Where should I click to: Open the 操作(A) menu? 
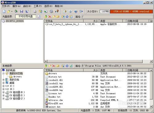[17, 6]
